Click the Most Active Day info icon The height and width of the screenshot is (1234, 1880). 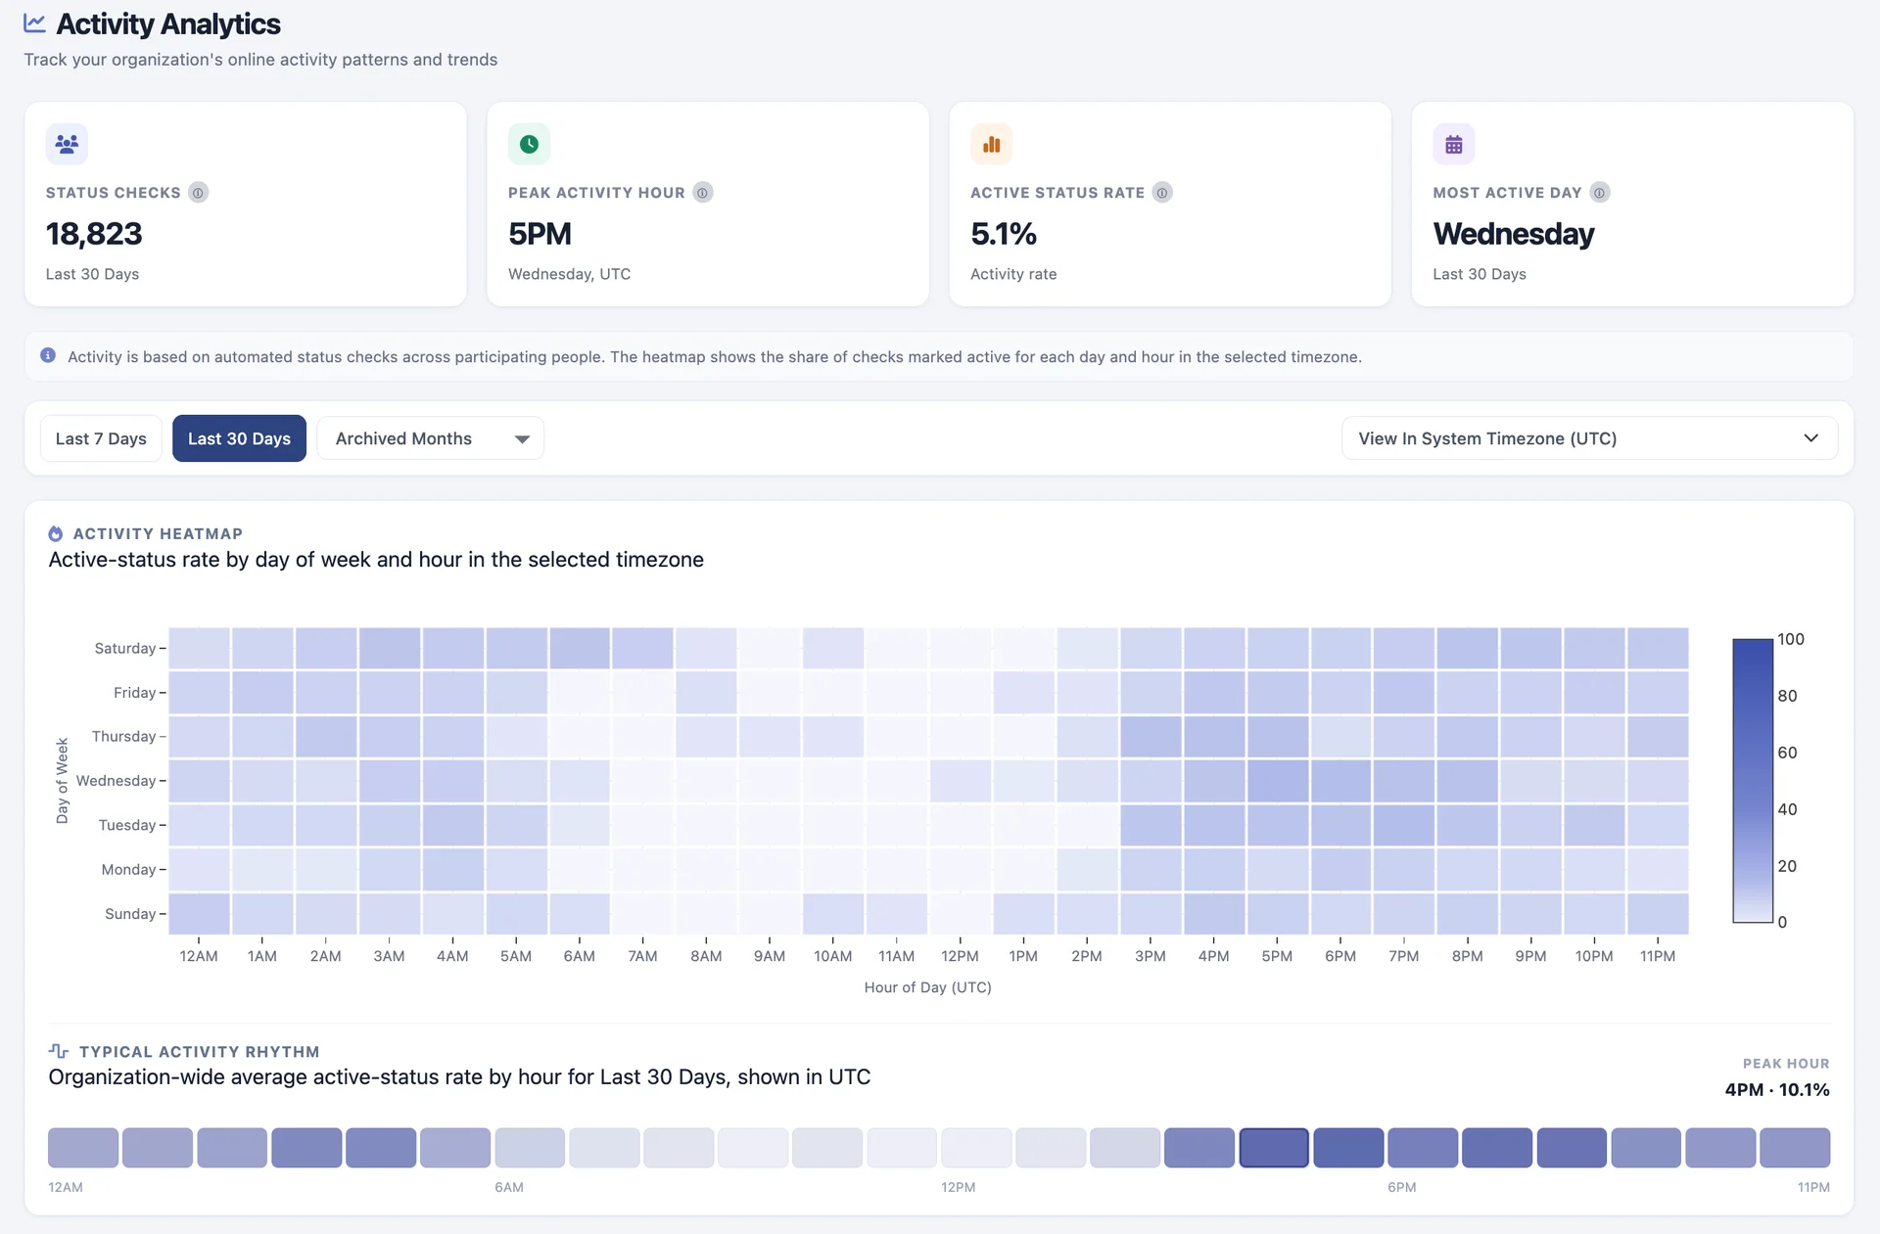1599,193
